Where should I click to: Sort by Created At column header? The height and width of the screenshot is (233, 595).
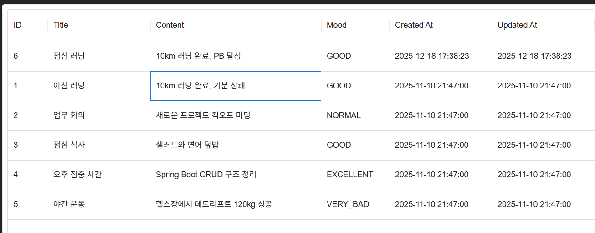coord(441,26)
